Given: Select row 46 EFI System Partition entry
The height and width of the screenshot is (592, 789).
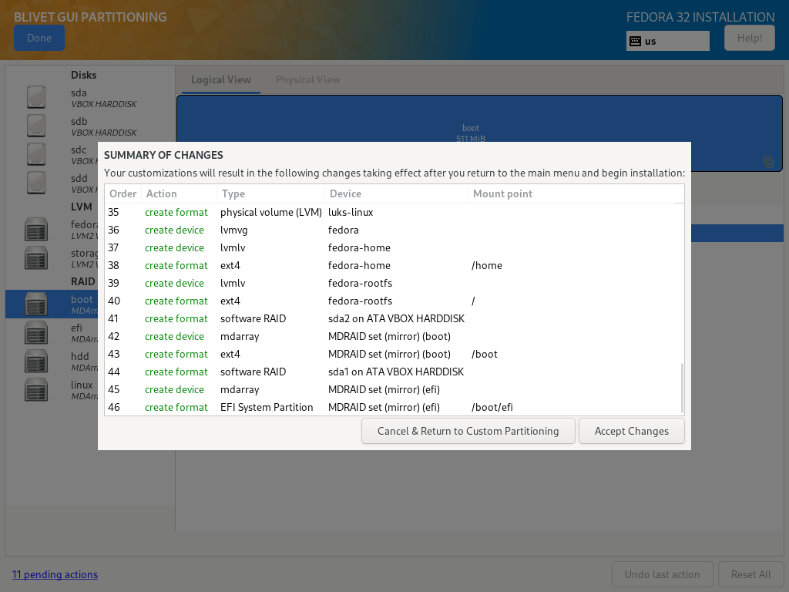Looking at the screenshot, I should [267, 407].
